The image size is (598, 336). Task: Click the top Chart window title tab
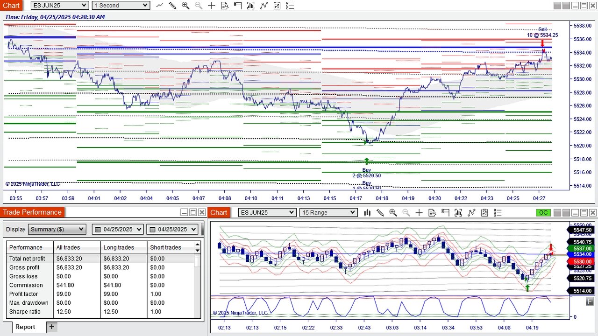(x=11, y=5)
